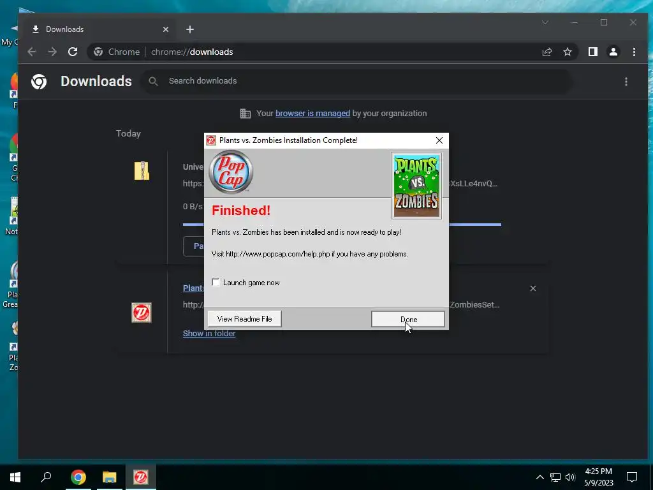Open the Chrome profile icon
This screenshot has width=653, height=490.
point(613,52)
